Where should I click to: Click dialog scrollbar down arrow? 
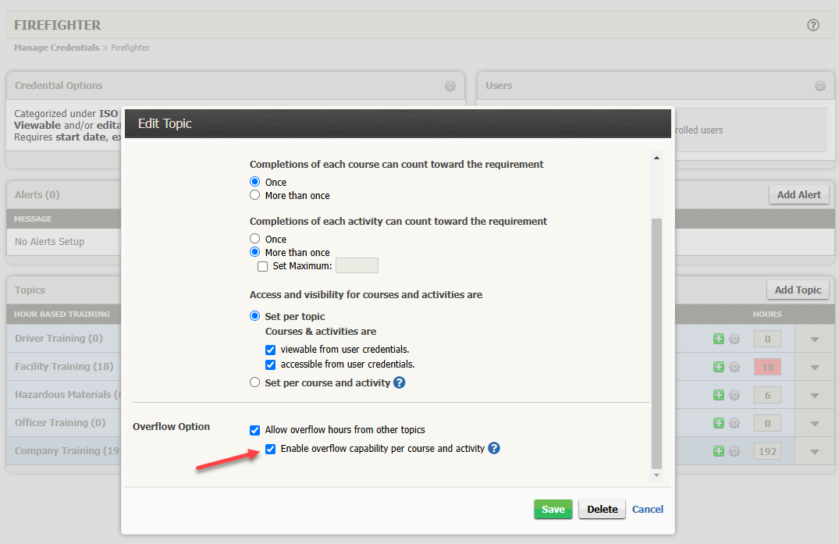click(x=656, y=475)
